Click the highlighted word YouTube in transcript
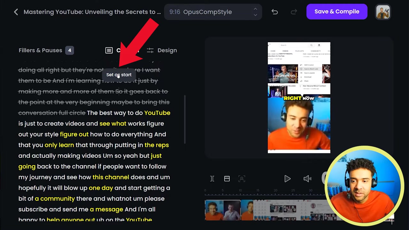The width and height of the screenshot is (409, 230). (157, 113)
